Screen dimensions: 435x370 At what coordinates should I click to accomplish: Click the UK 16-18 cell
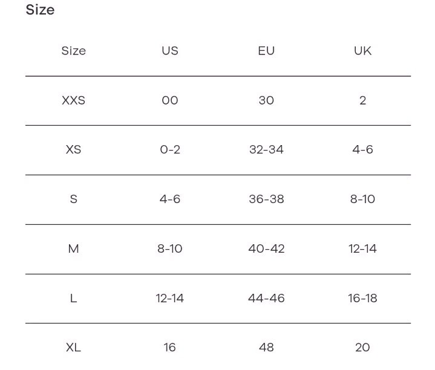tap(362, 298)
